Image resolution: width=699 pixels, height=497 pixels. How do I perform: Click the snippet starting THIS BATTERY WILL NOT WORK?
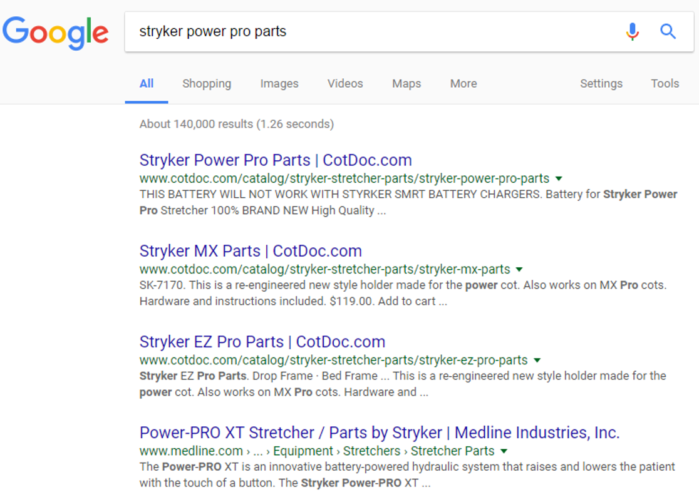pyautogui.click(x=408, y=203)
